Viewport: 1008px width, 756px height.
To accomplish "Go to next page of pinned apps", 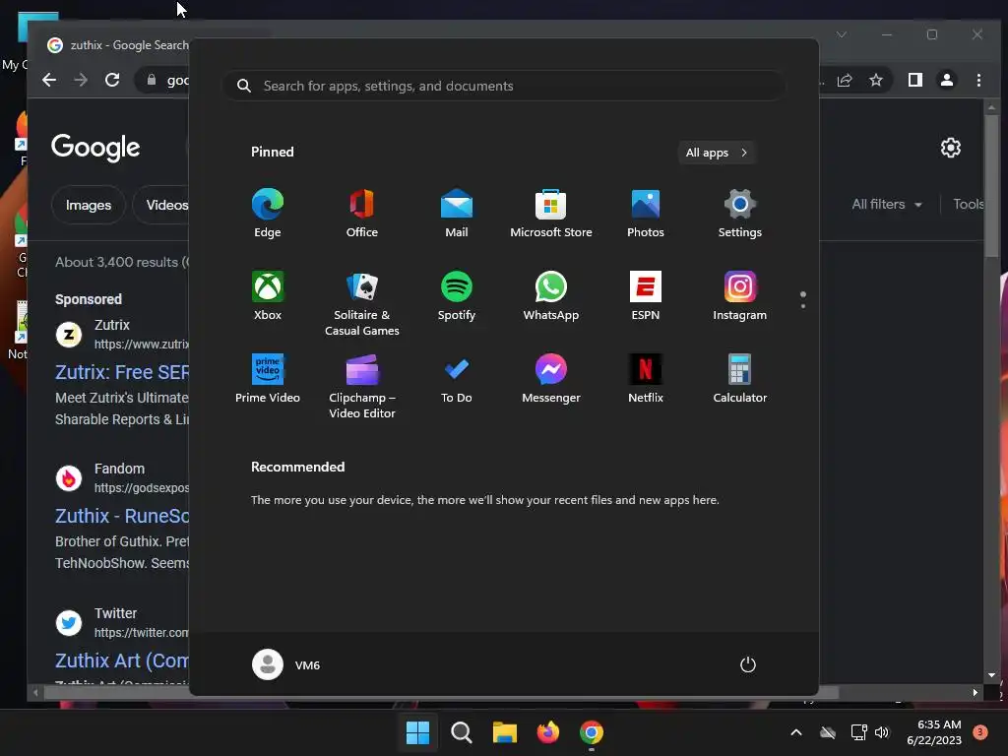I will click(803, 305).
